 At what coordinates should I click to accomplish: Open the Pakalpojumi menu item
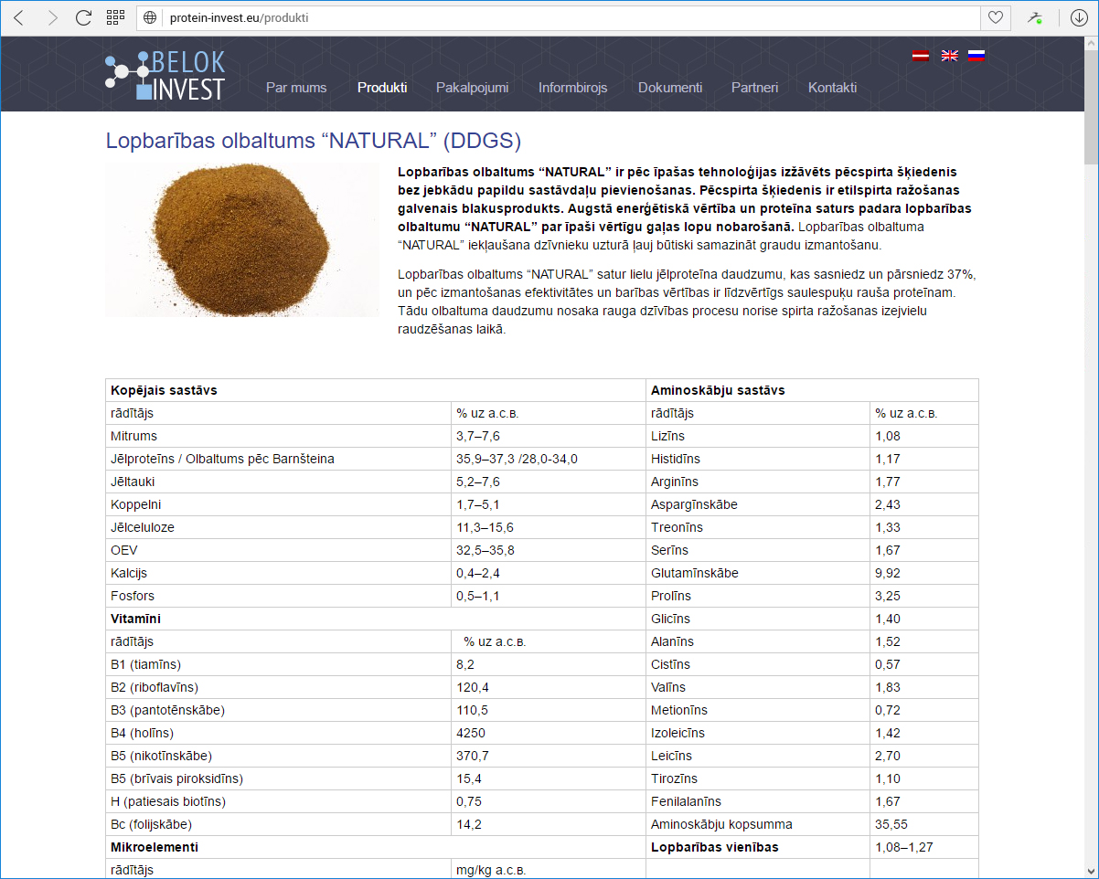[x=473, y=88]
